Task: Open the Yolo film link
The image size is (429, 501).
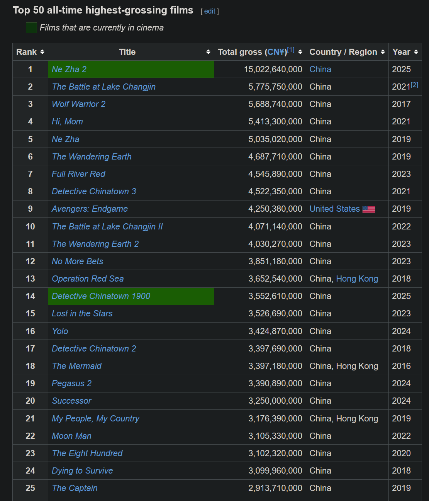Action: coord(60,331)
